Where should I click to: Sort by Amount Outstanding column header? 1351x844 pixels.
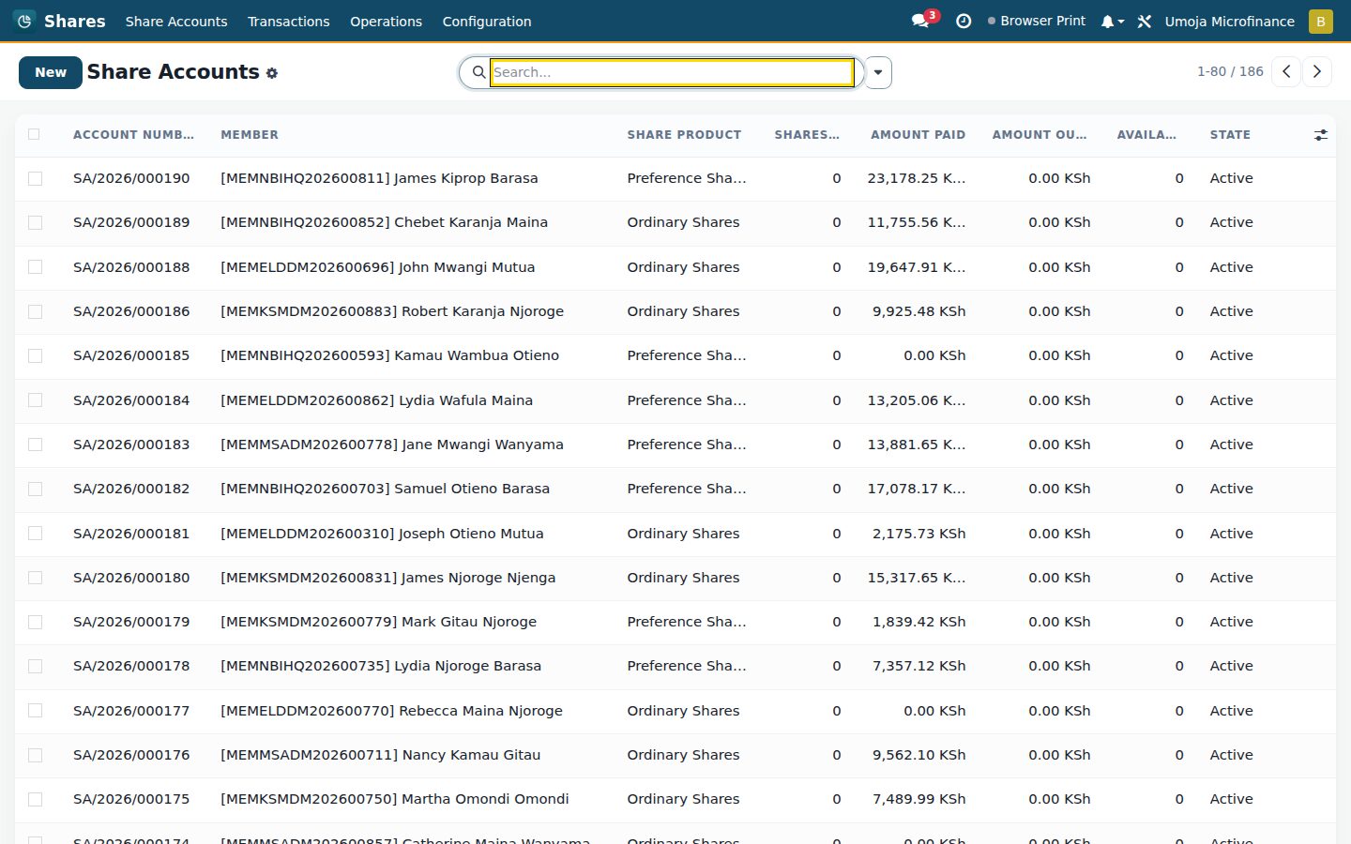coord(1040,135)
